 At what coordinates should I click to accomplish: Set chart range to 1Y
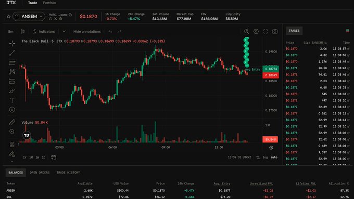[24, 157]
